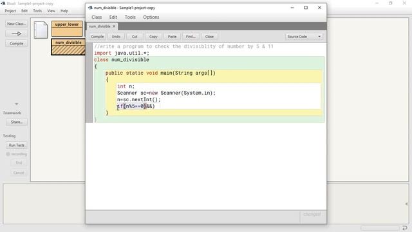412x232 pixels.
Task: Click the 'class num_divisible' declaration line
Action: coord(122,60)
